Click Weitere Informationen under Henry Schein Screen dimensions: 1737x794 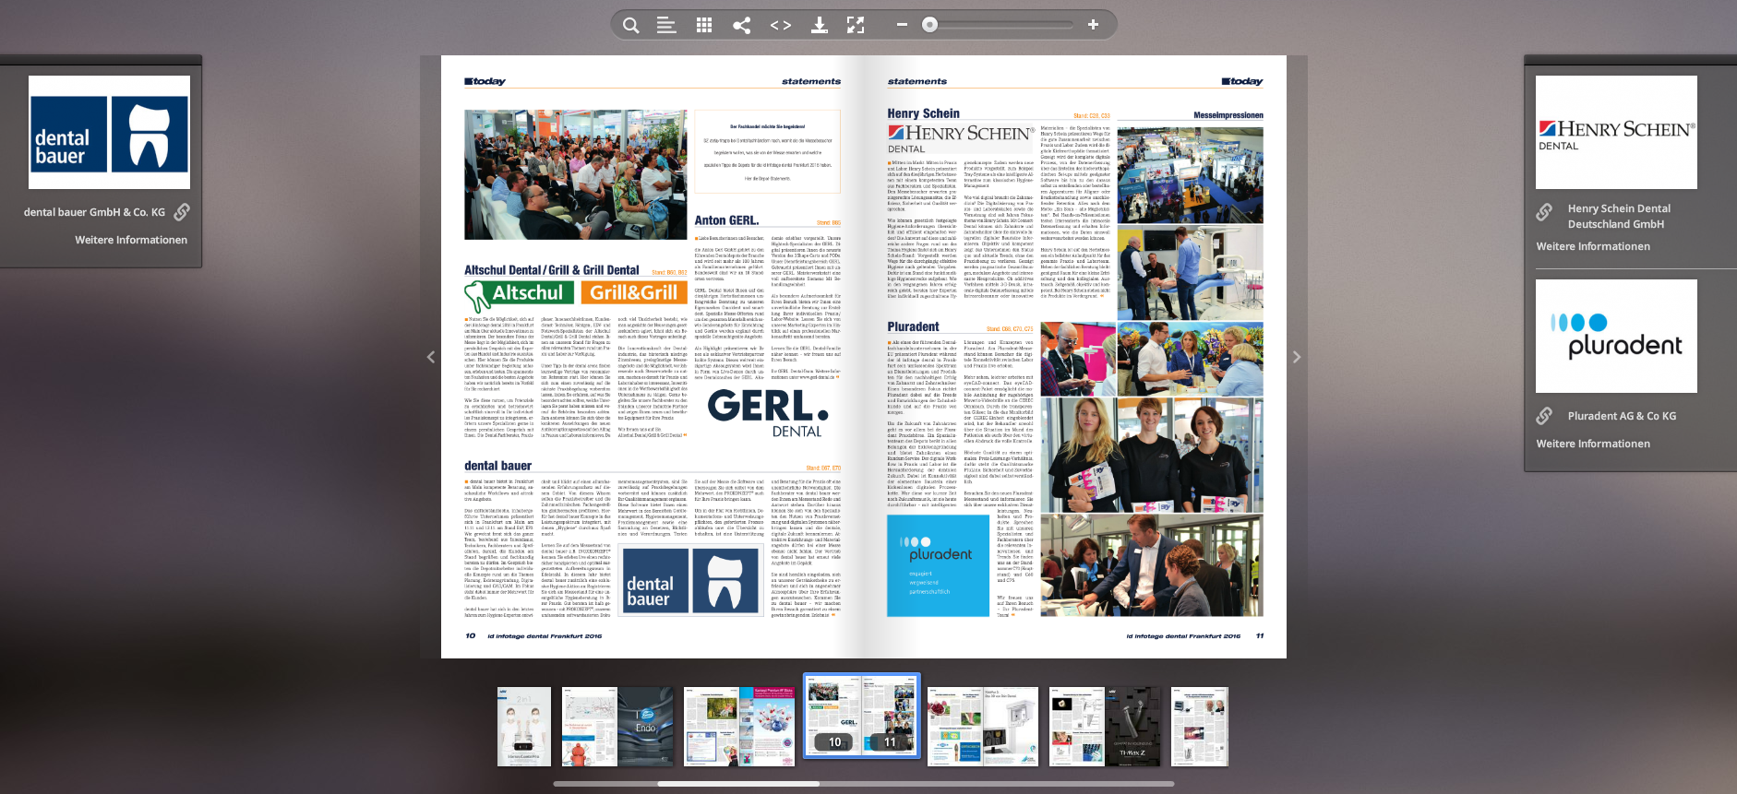pyautogui.click(x=1593, y=246)
